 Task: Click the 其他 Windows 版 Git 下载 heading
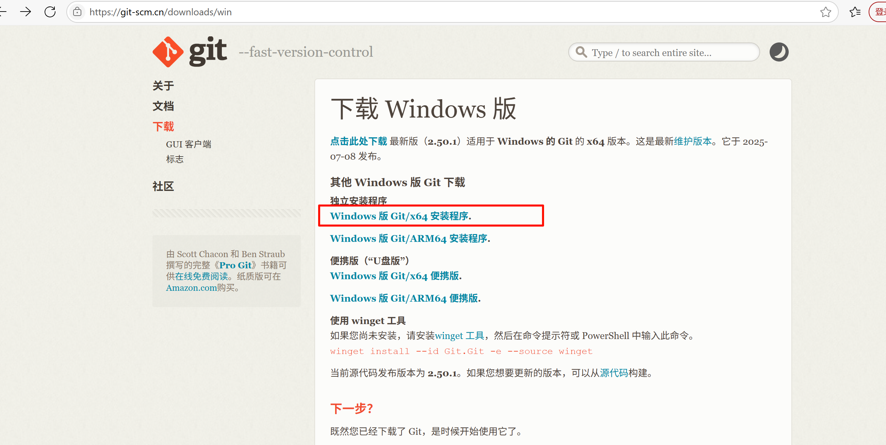398,182
